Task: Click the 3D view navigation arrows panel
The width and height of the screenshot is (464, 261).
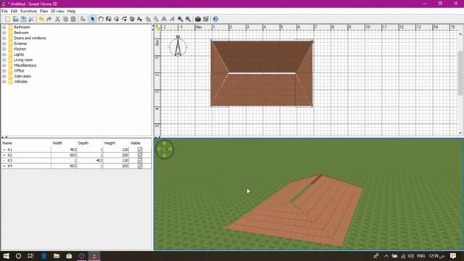Action: [x=165, y=149]
